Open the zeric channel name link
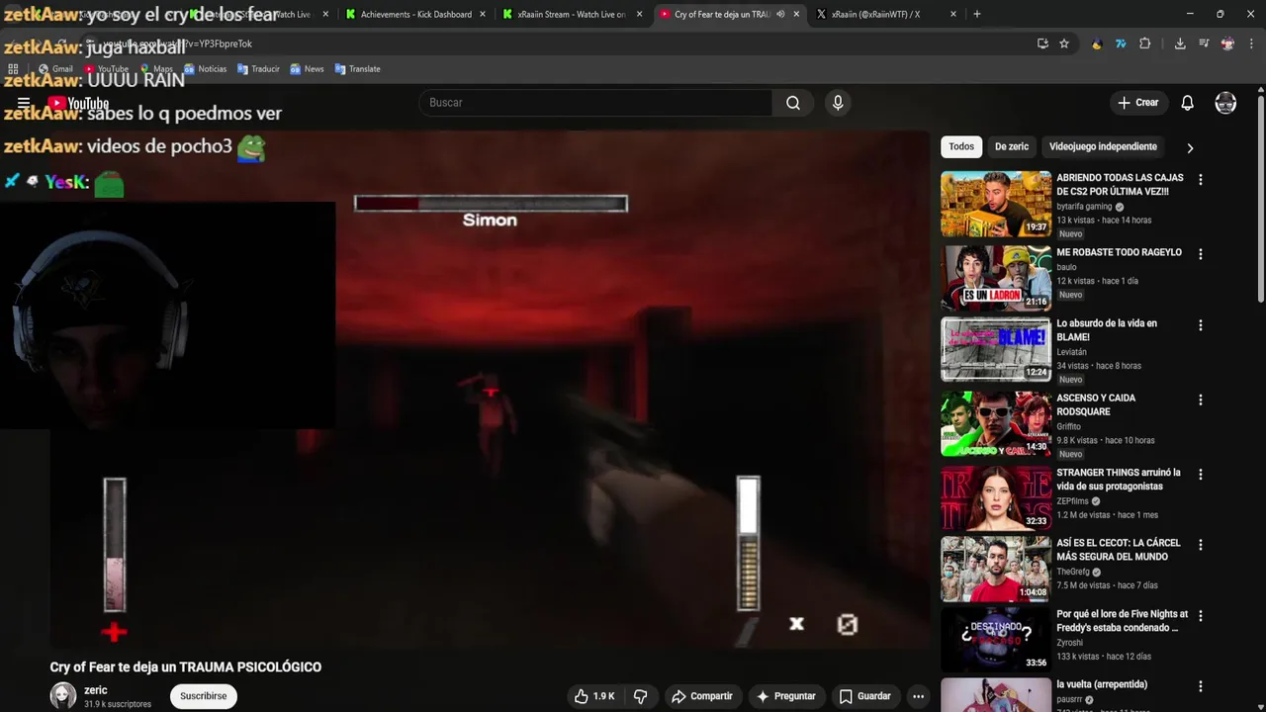The height and width of the screenshot is (712, 1266). [x=96, y=690]
